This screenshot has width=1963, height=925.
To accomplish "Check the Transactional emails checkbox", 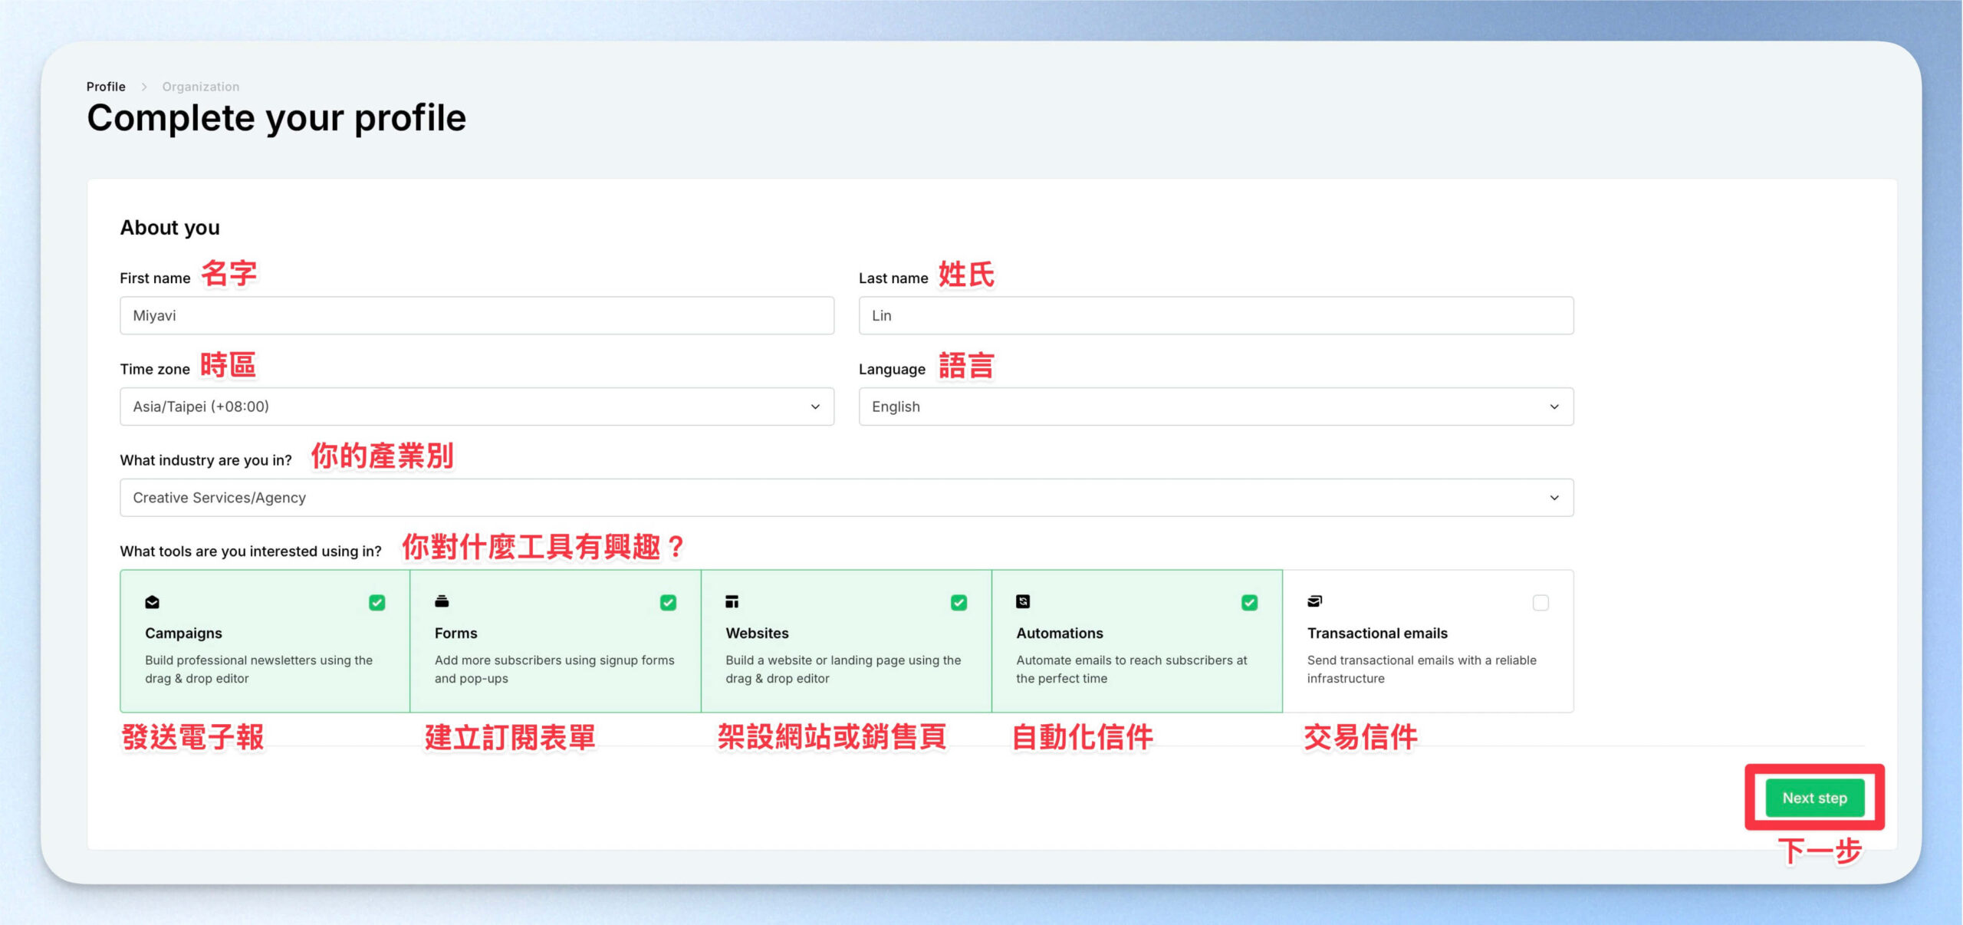I will tap(1540, 603).
